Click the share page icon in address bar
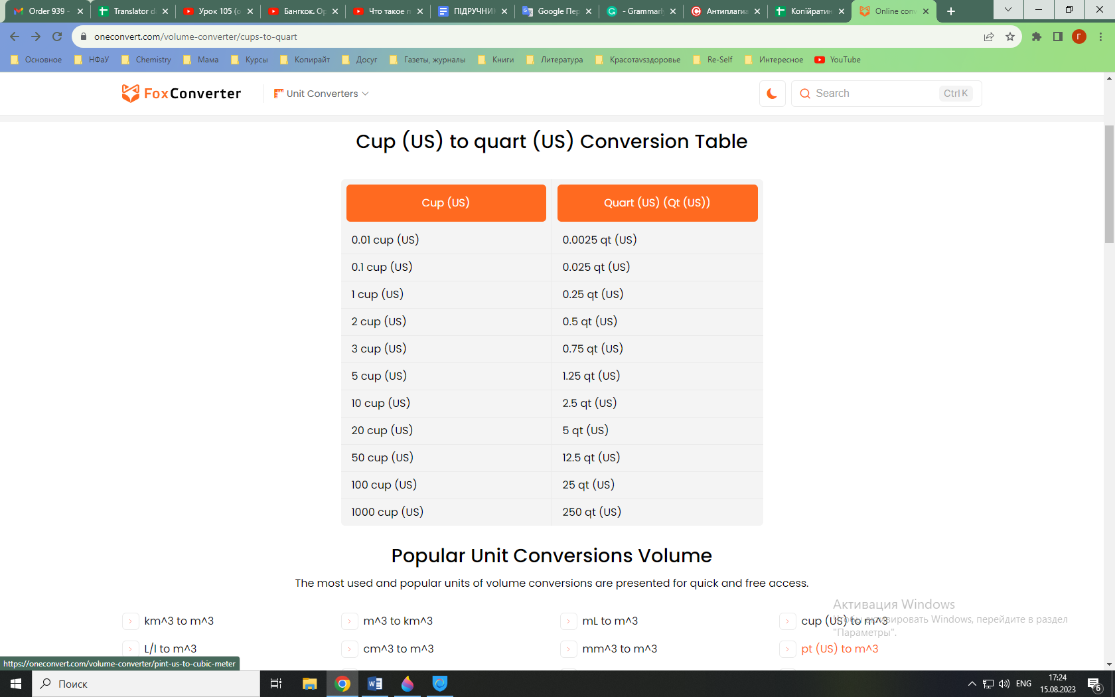This screenshot has width=1115, height=697. tap(989, 37)
